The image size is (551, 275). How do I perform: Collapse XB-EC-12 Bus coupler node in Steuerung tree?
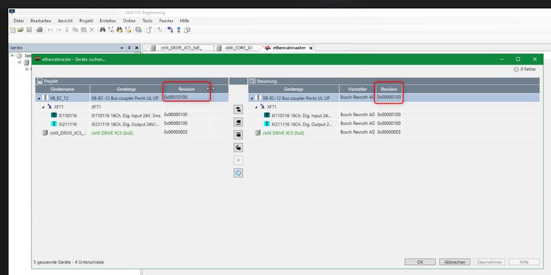pos(252,98)
